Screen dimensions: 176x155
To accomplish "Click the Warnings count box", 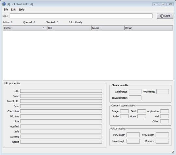I will (163, 91).
